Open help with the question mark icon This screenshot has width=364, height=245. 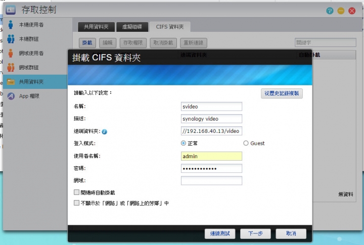(x=330, y=11)
